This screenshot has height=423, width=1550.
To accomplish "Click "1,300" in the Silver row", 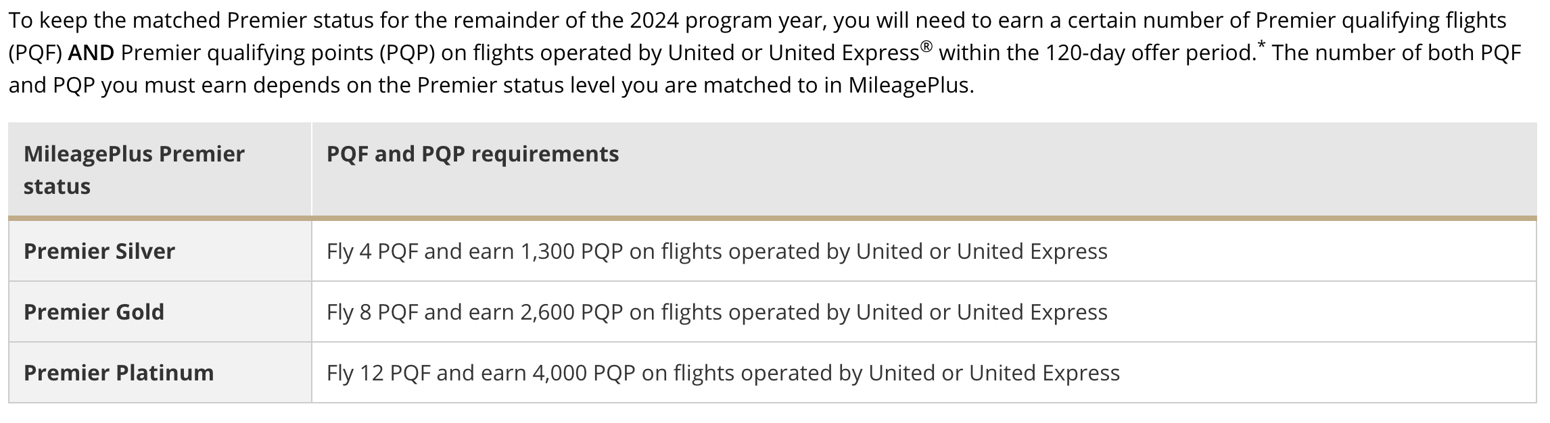I will 547,251.
